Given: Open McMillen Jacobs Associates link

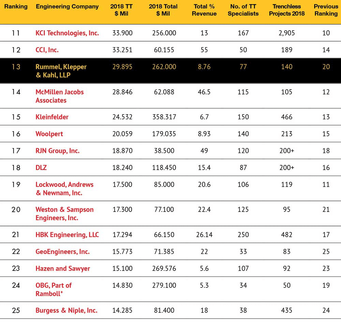Looking at the screenshot, I should pyautogui.click(x=60, y=96).
